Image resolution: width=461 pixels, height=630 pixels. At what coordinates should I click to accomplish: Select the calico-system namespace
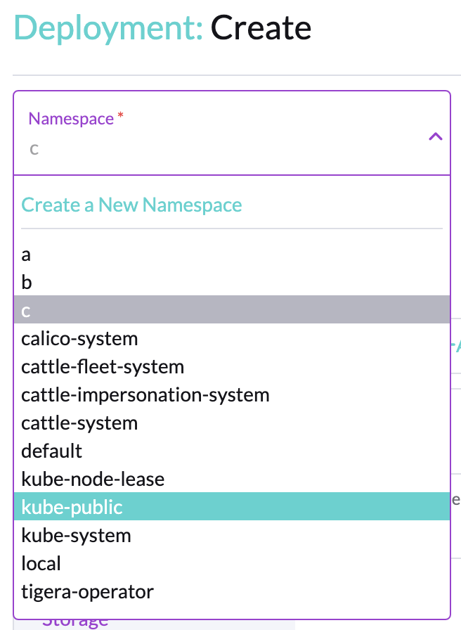click(x=79, y=338)
